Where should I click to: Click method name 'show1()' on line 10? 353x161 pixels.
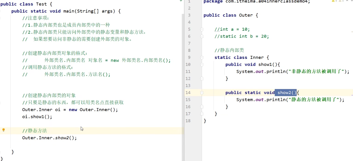point(268,64)
